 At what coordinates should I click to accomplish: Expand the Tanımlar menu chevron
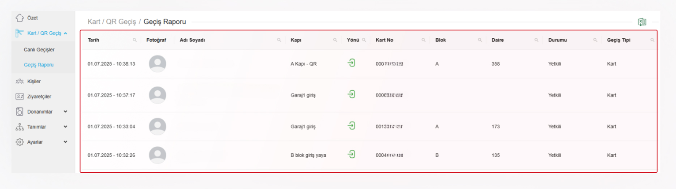click(x=65, y=127)
